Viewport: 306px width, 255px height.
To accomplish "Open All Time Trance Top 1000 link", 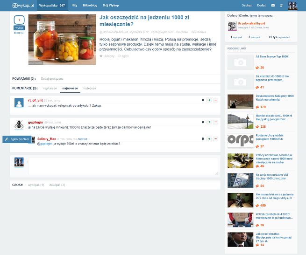I will (272, 56).
